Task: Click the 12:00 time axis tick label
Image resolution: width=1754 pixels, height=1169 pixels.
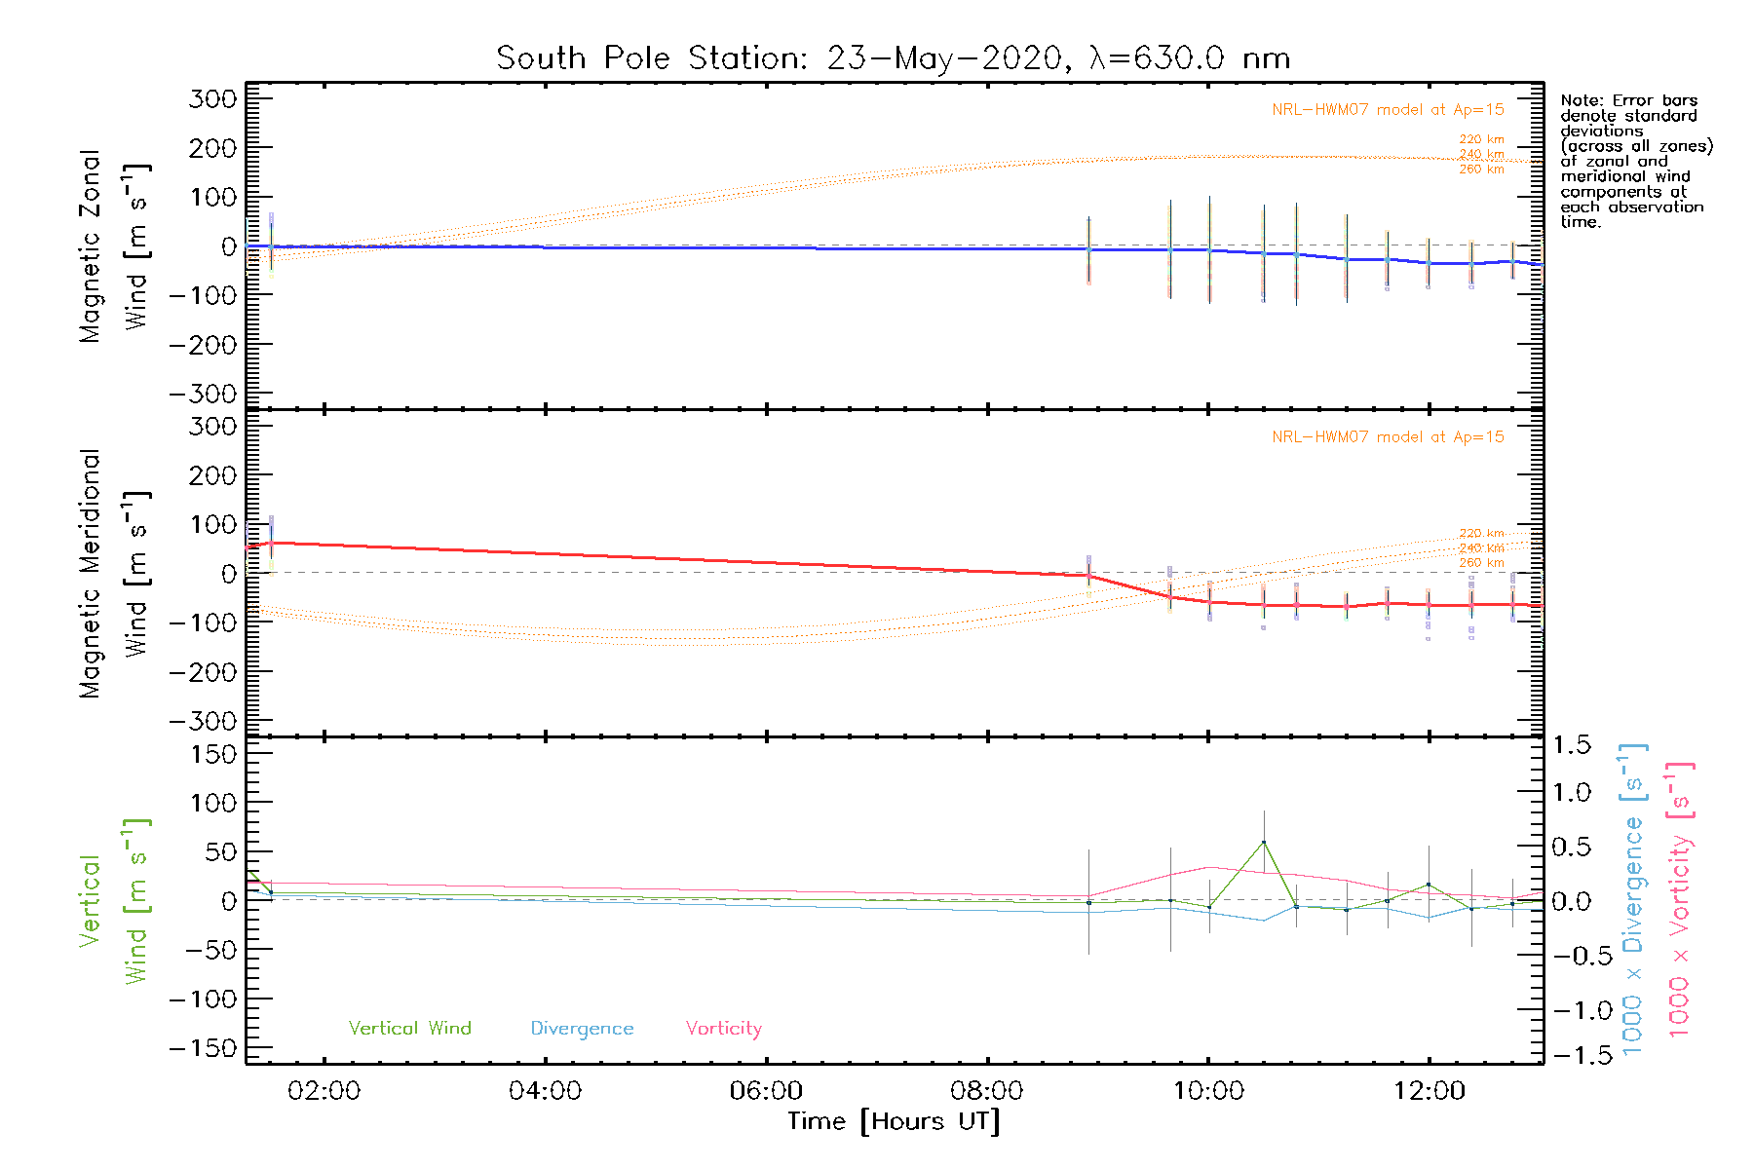Action: [x=1429, y=1091]
